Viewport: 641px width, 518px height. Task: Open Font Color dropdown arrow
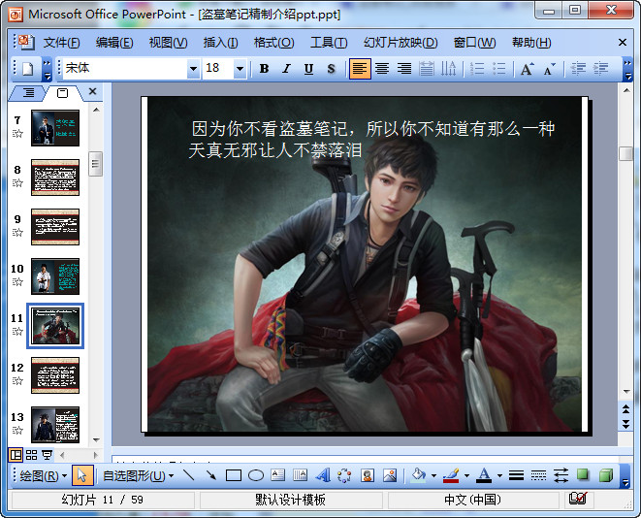[499, 475]
